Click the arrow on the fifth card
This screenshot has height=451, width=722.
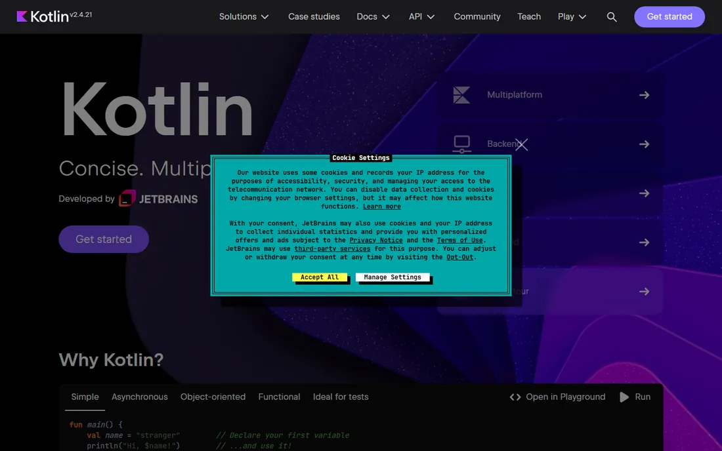click(x=644, y=292)
